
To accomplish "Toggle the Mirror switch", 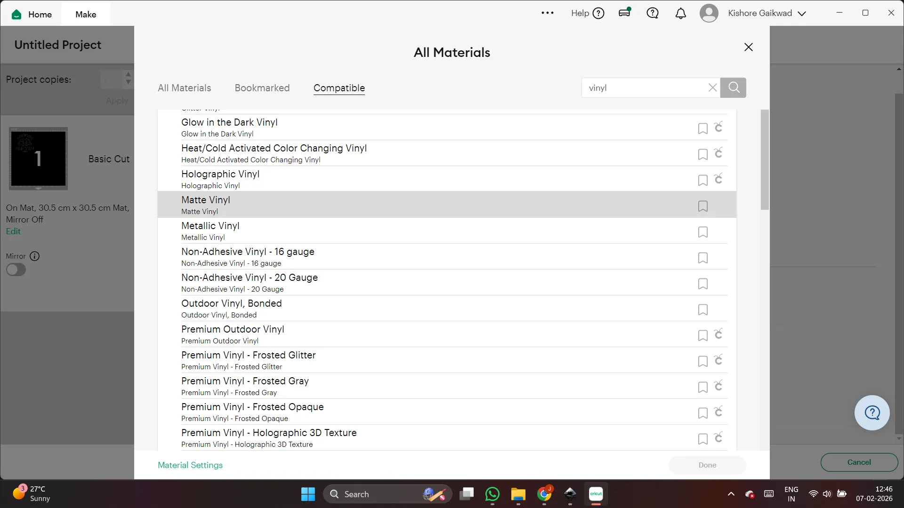I will tap(16, 270).
